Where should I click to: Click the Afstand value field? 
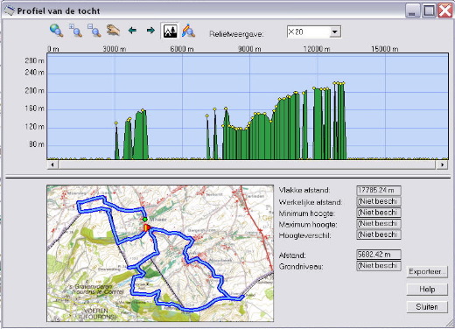[x=379, y=255]
